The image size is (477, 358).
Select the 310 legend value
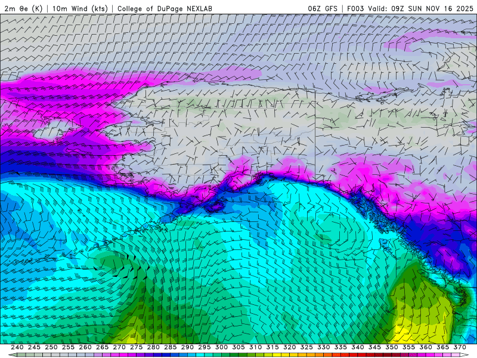[x=256, y=347]
